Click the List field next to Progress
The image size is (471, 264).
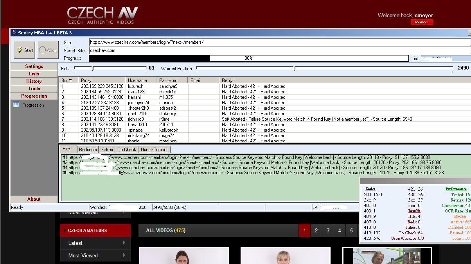coord(446,58)
